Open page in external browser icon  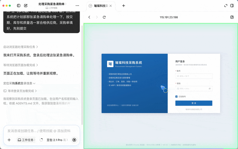(232, 17)
